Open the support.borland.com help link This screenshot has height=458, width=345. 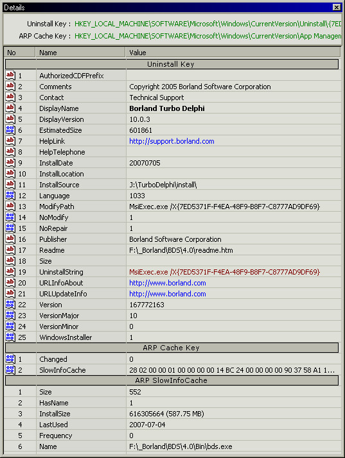pyautogui.click(x=172, y=141)
